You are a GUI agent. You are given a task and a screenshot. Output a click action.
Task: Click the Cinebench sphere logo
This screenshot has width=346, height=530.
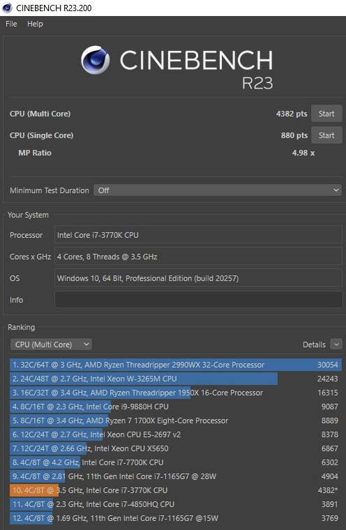click(95, 60)
